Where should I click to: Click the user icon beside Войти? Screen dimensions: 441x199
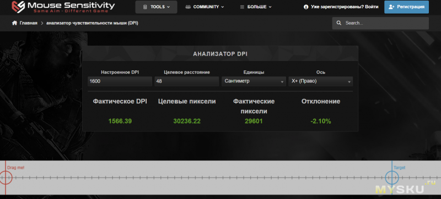306,7
